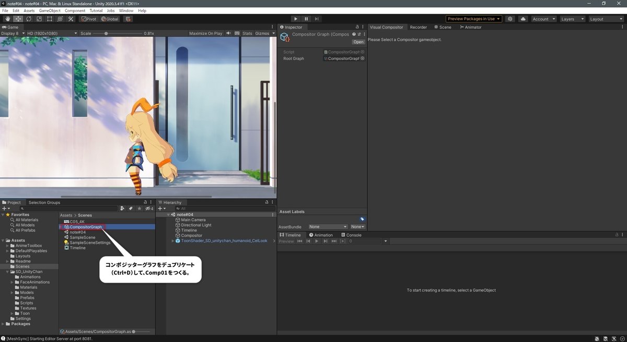Open the GameObject menu

[x=50, y=10]
